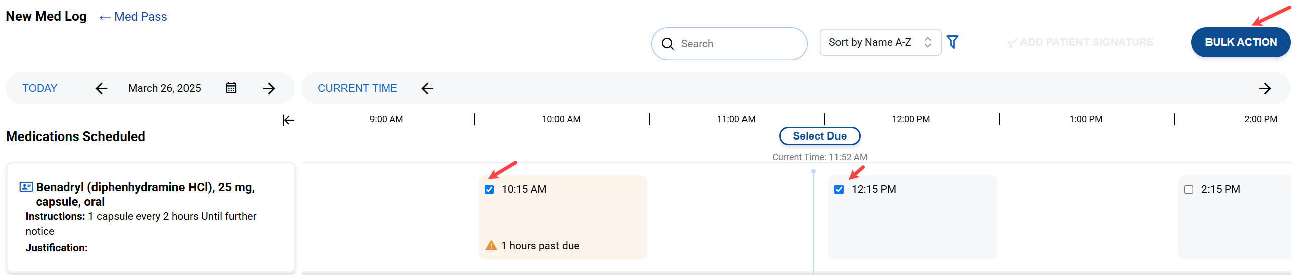Uncheck the 12:15 PM dose checkbox
Image resolution: width=1302 pixels, height=275 pixels.
coord(839,190)
